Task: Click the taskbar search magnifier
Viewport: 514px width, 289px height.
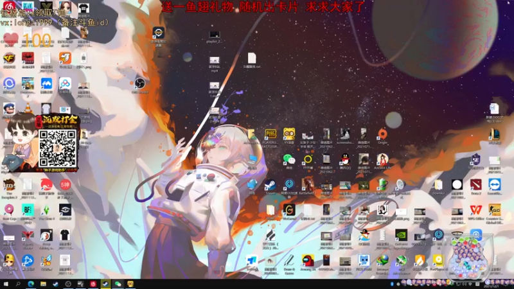Action: [18, 284]
